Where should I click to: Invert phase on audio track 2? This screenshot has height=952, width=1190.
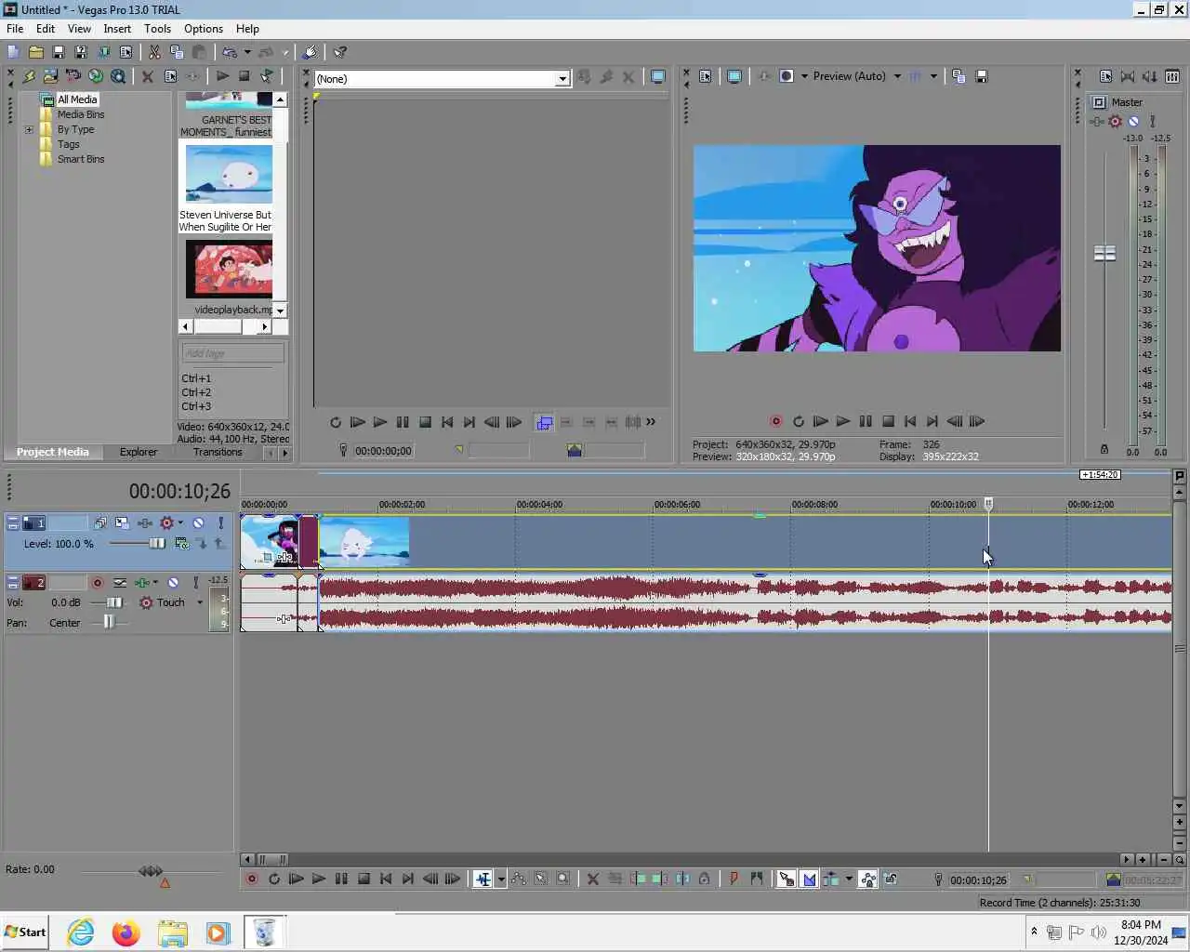coord(120,583)
